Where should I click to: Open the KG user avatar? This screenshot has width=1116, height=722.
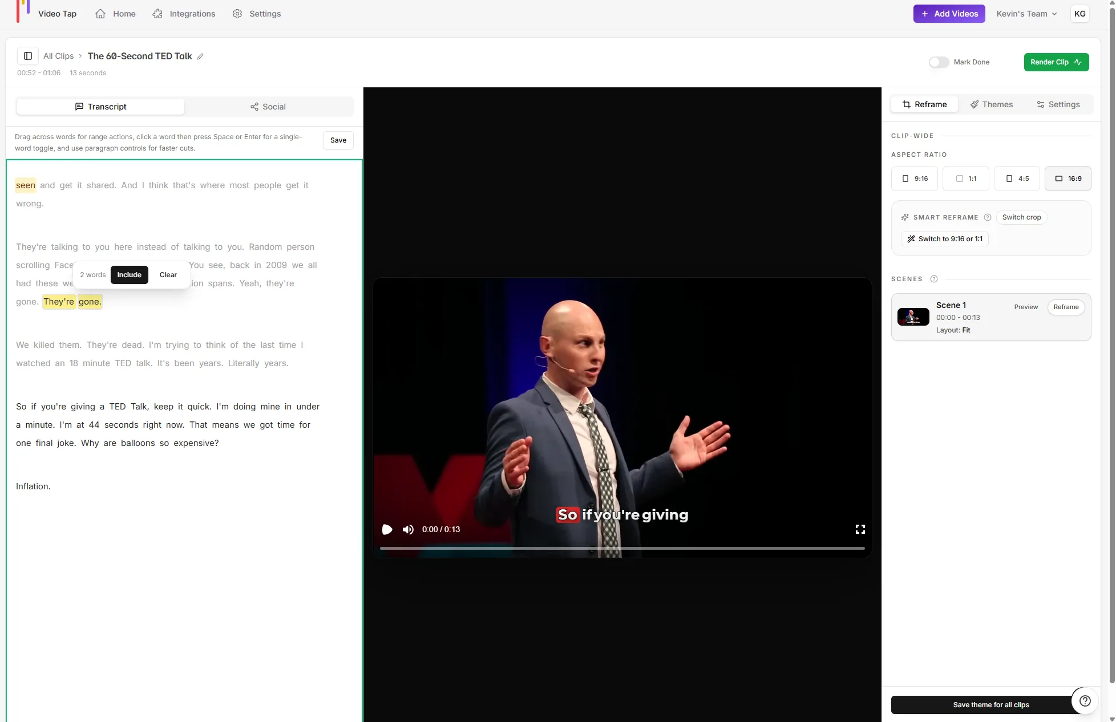(x=1079, y=14)
